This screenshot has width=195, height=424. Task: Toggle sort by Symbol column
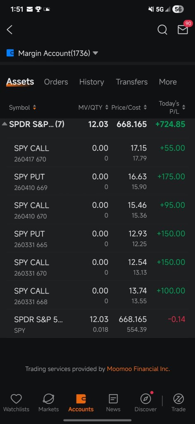point(22,108)
